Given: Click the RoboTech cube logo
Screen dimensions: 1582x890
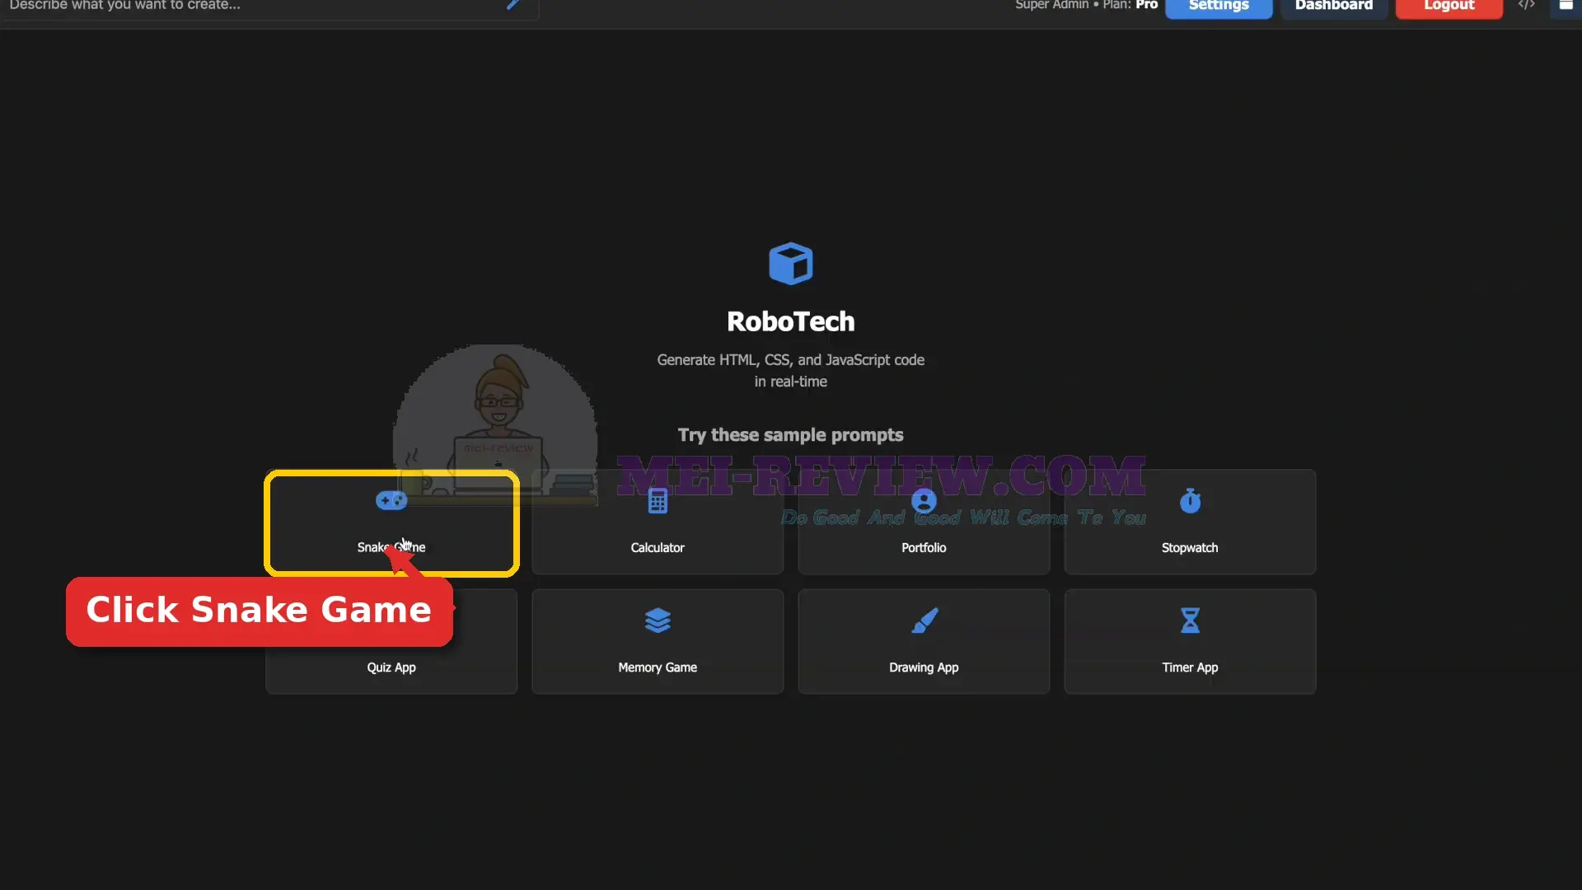Looking at the screenshot, I should tap(791, 263).
